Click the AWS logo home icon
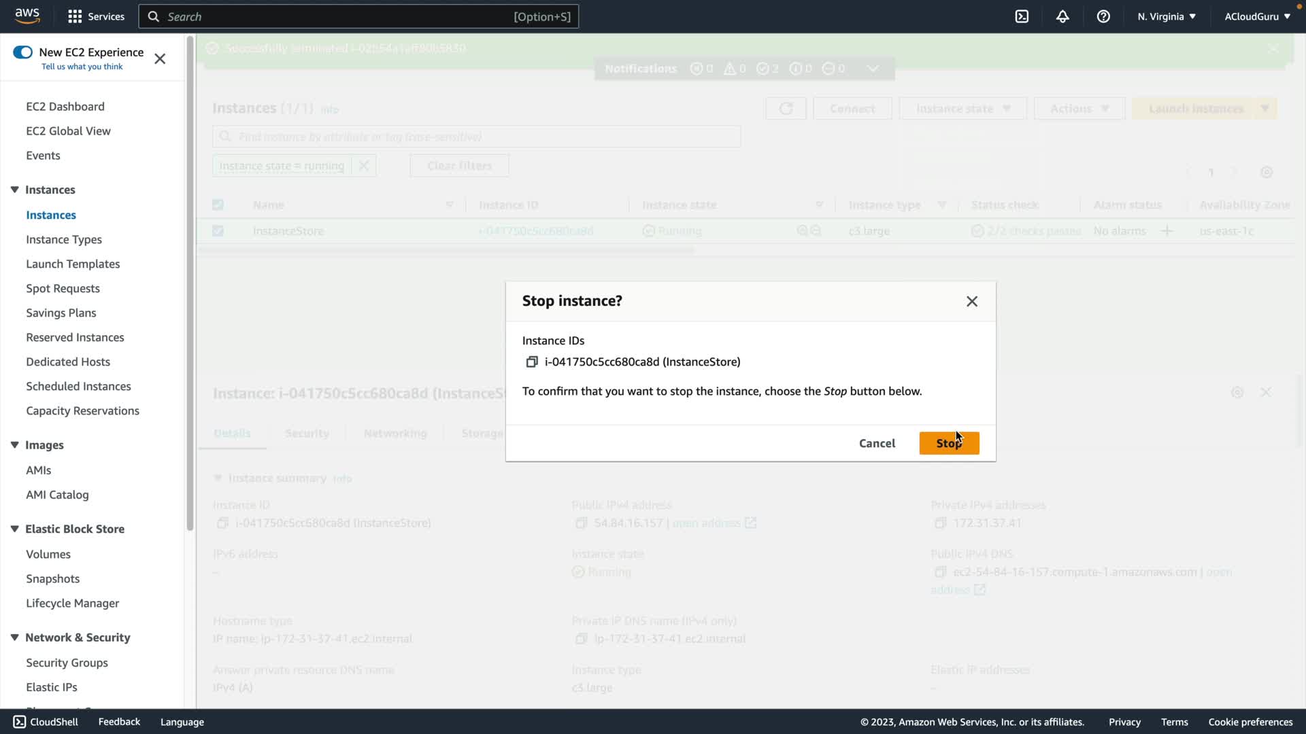The height and width of the screenshot is (734, 1306). point(27,16)
